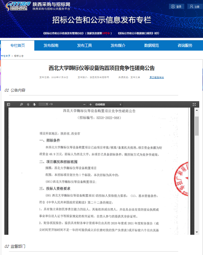
Task: Click the PDF page number input field
Action: pyautogui.click(x=43, y=104)
